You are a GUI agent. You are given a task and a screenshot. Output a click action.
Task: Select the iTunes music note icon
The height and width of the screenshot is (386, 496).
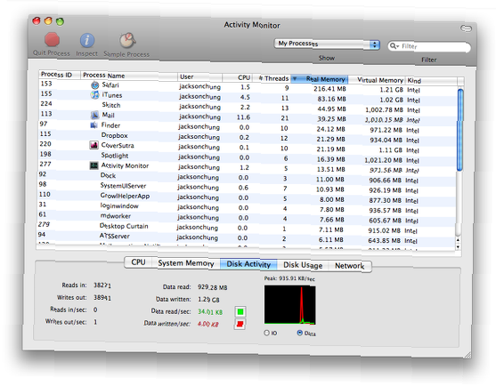point(95,95)
